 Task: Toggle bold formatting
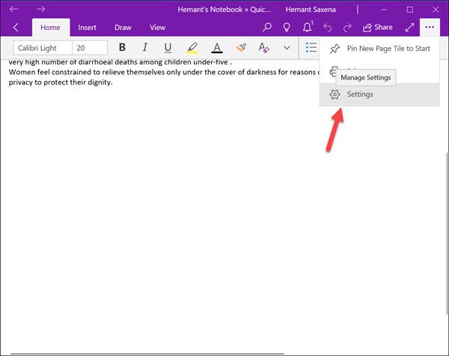coord(122,47)
